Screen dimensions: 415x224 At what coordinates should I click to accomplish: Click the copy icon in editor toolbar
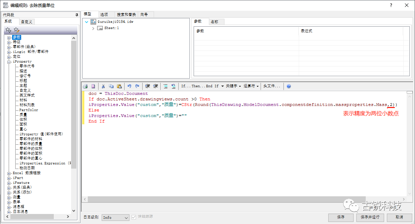[x=111, y=86]
